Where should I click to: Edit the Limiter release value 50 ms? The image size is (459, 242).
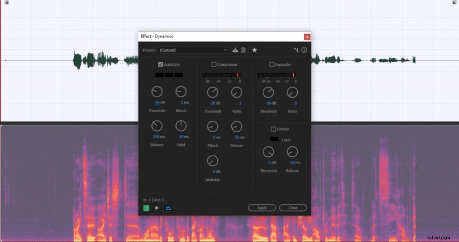tap(292, 162)
